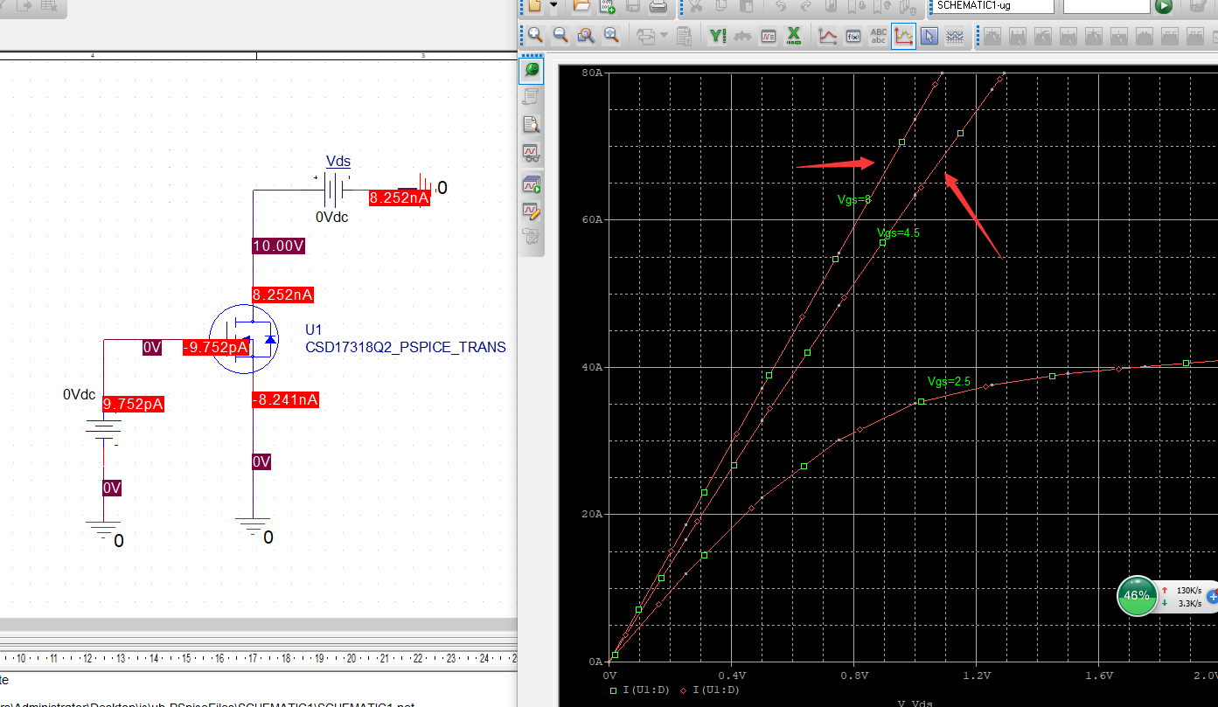The width and height of the screenshot is (1218, 707).
Task: Click the Zoom Fit icon
Action: [x=610, y=35]
